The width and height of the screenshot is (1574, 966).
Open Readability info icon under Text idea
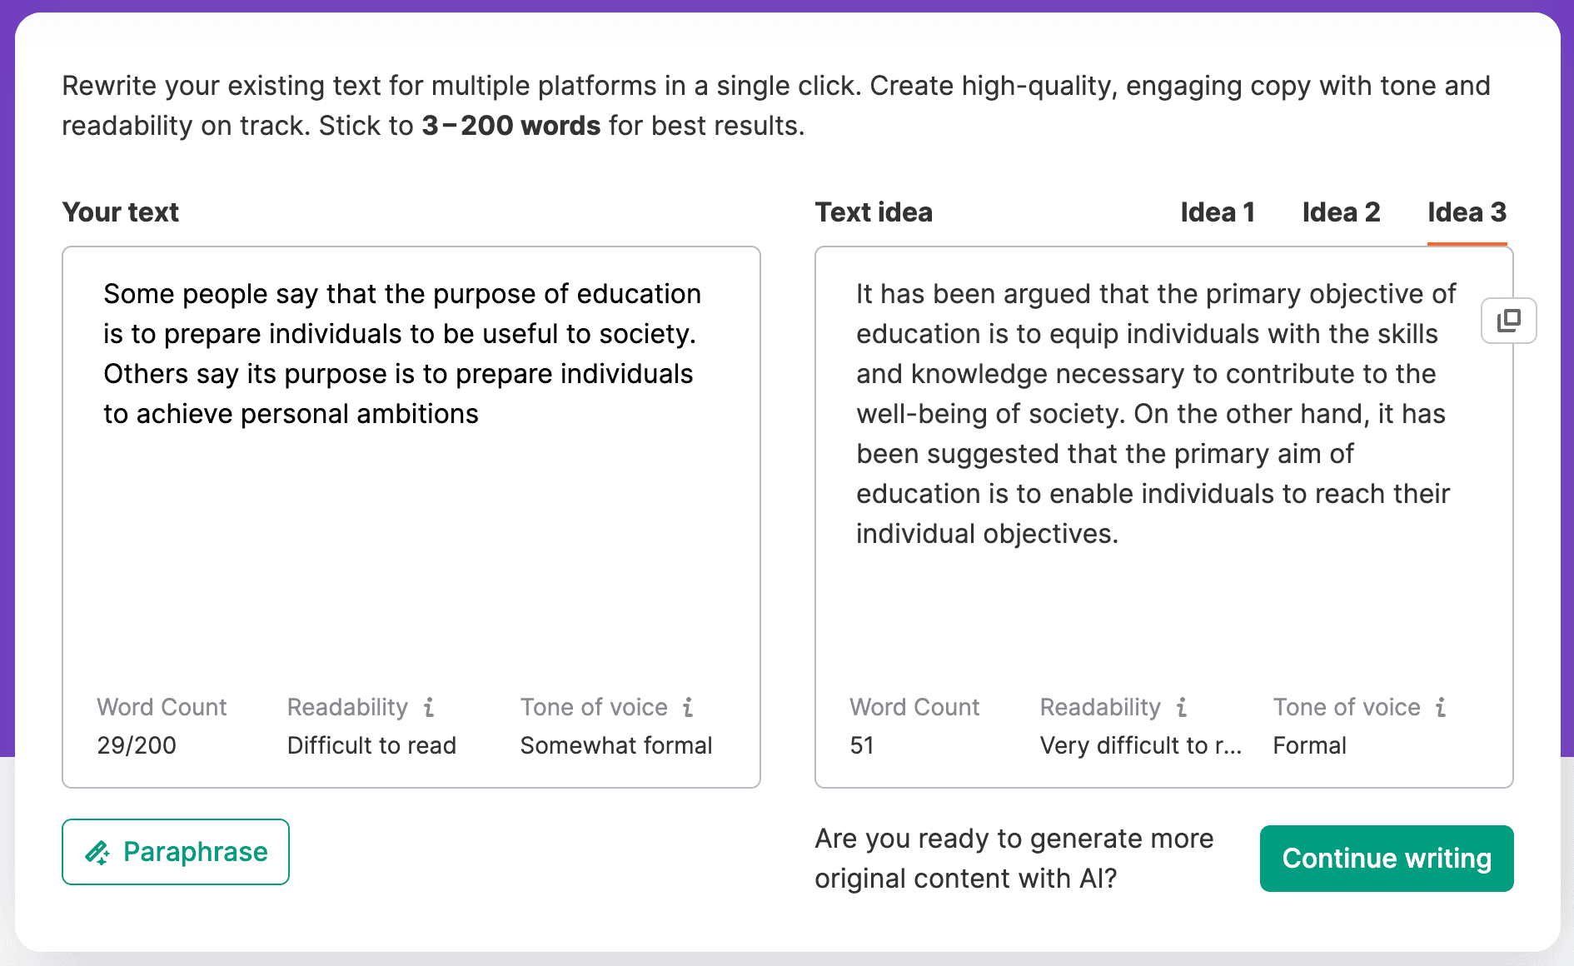click(1182, 707)
